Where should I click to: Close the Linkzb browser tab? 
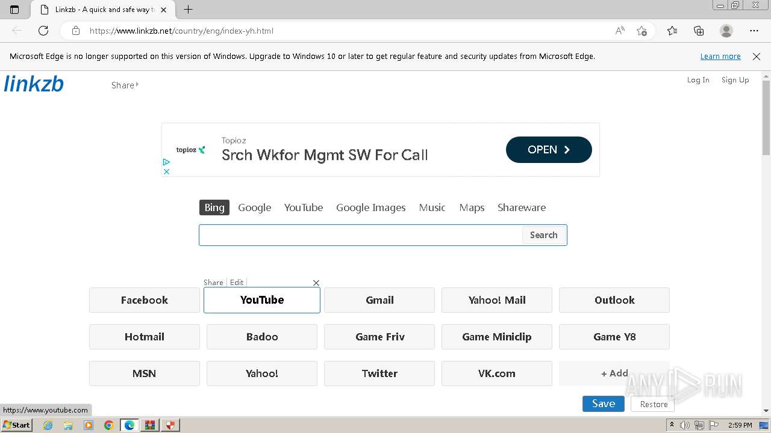pyautogui.click(x=163, y=10)
